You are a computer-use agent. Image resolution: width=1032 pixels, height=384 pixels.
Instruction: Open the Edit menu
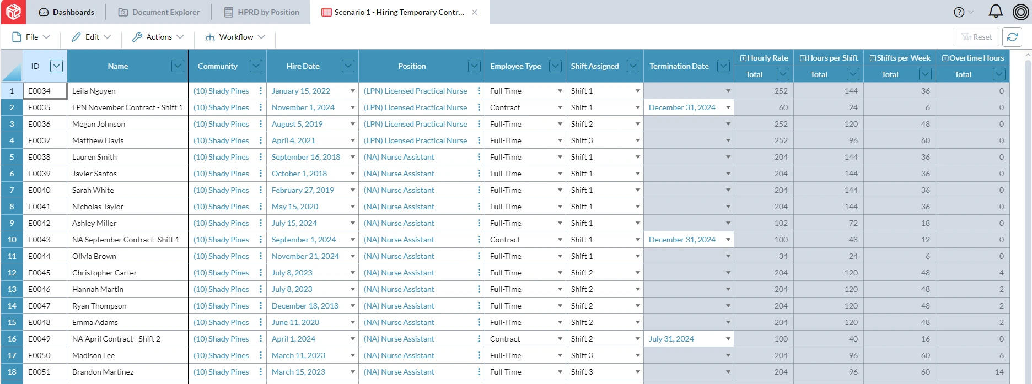click(x=92, y=37)
